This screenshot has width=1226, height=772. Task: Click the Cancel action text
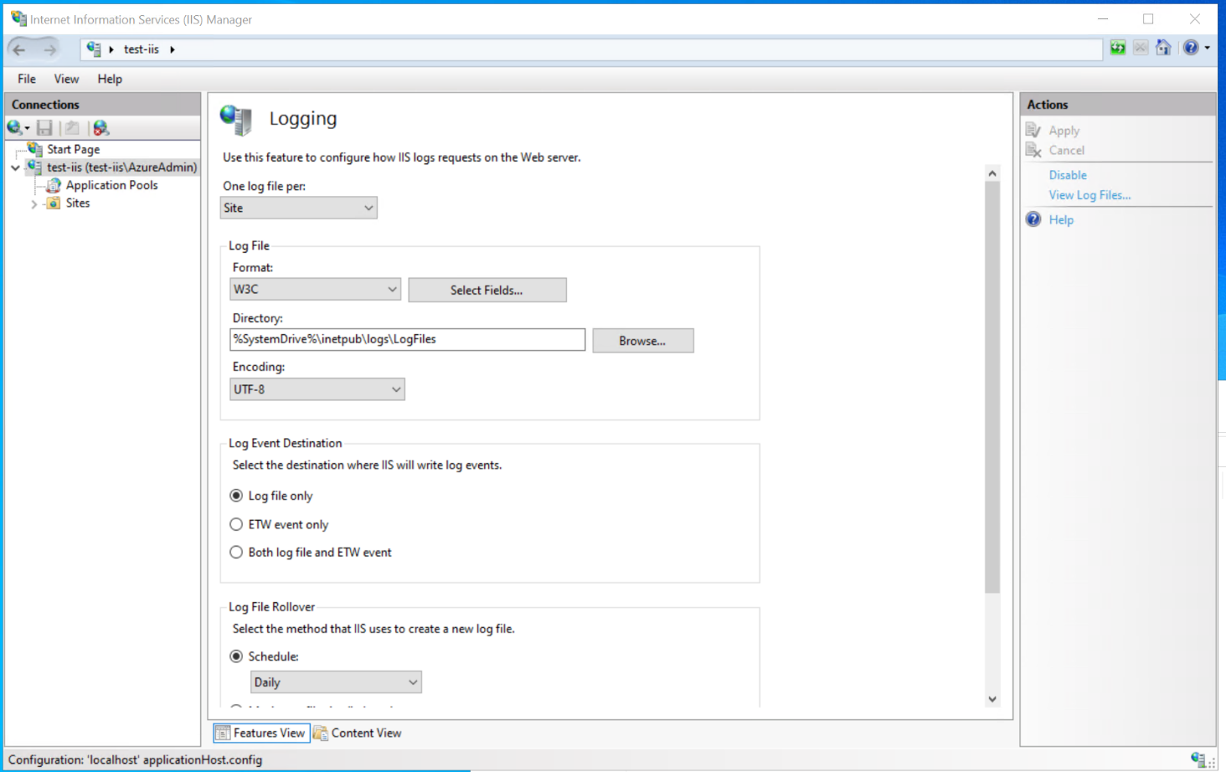pos(1067,151)
